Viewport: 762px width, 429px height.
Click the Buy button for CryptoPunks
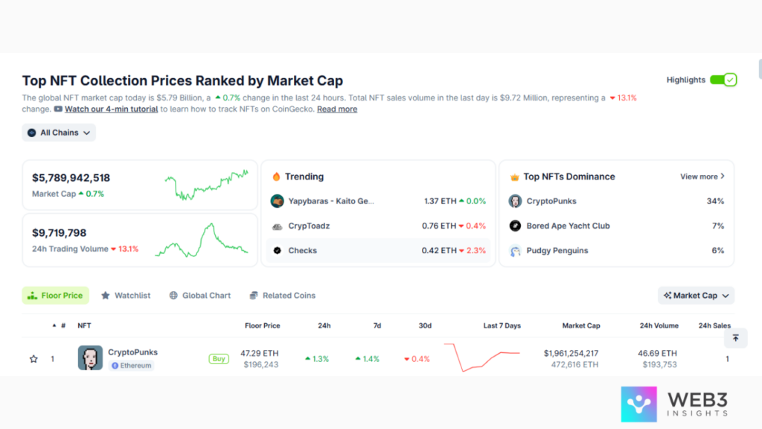(219, 359)
